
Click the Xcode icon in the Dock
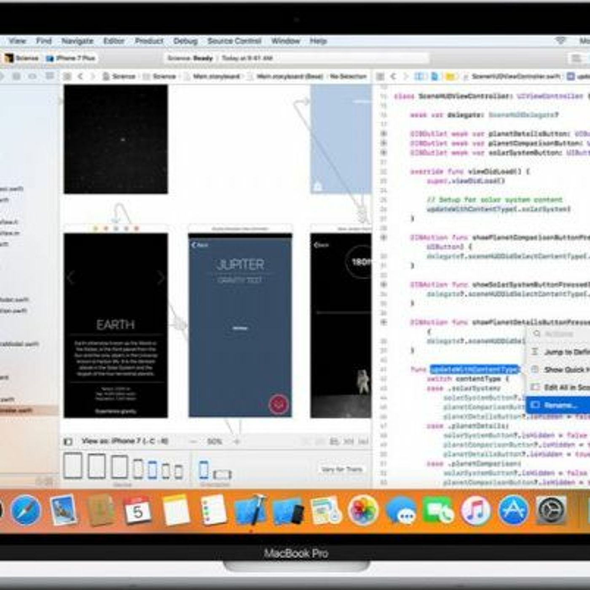tap(250, 511)
